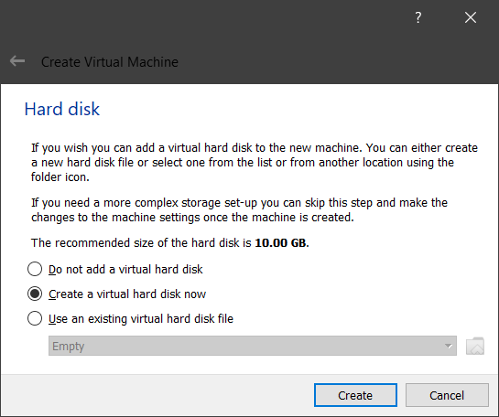The image size is (499, 417).
Task: Click the folder icon to browse disk file
Action: point(475,346)
